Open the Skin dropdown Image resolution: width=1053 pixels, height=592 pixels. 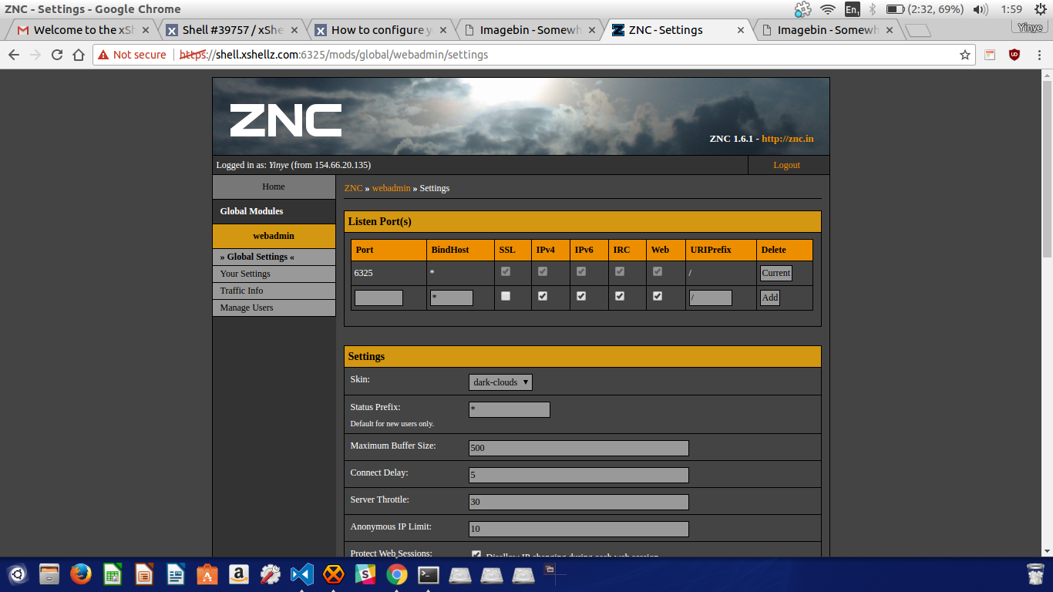tap(500, 382)
